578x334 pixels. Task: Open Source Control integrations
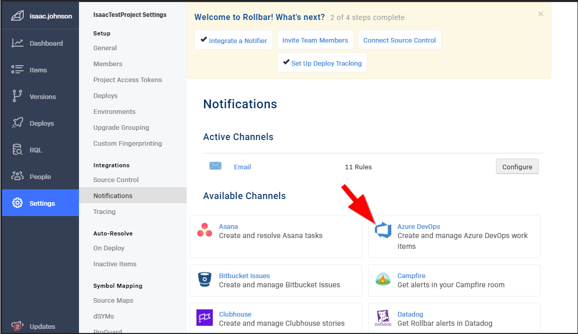[116, 180]
